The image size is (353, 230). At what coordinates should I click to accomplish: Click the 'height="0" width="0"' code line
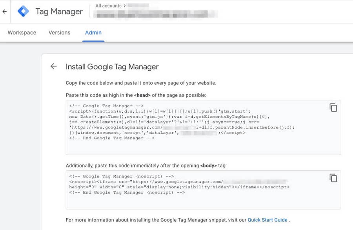tap(179, 187)
